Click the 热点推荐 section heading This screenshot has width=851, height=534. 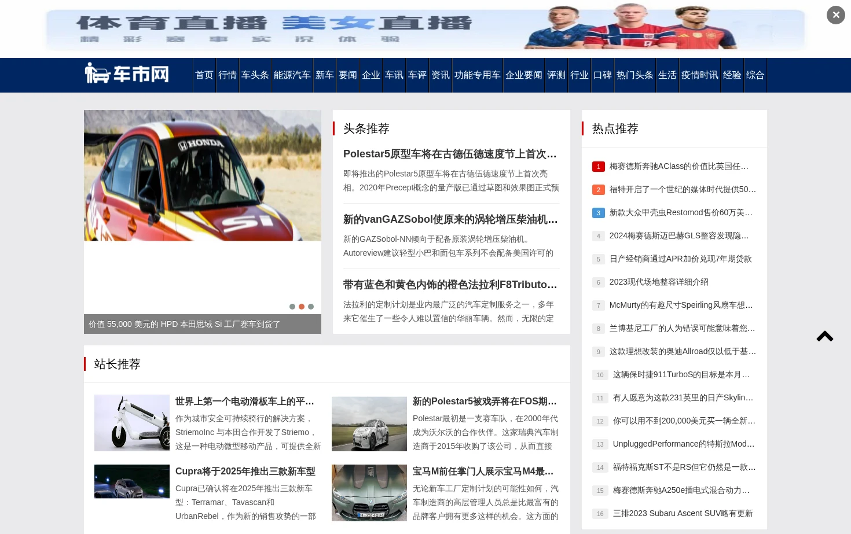(615, 128)
